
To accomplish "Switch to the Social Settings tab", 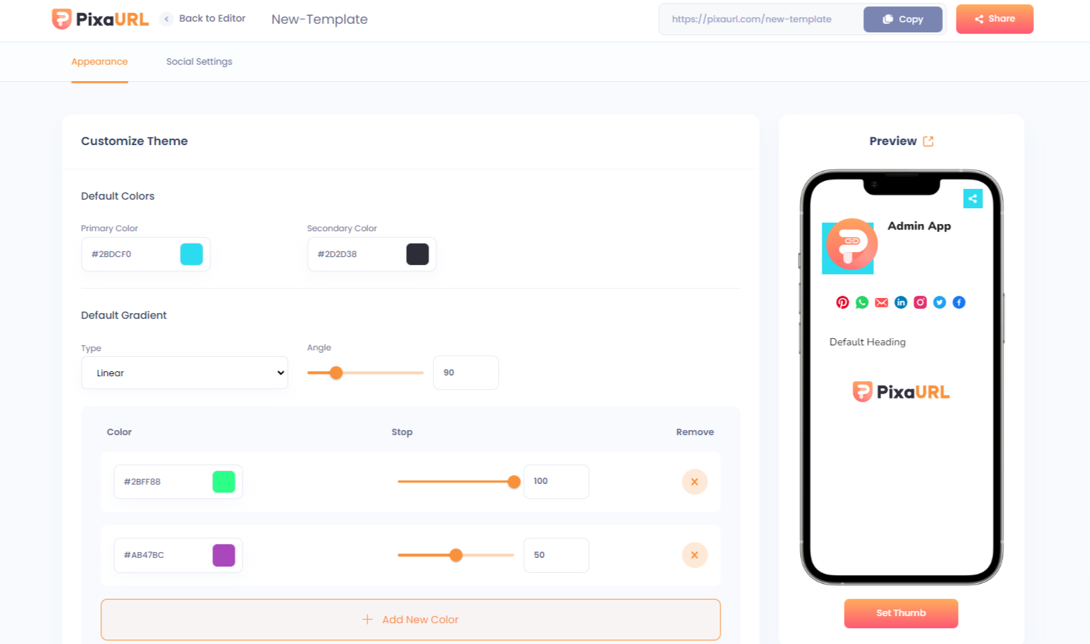I will click(199, 62).
